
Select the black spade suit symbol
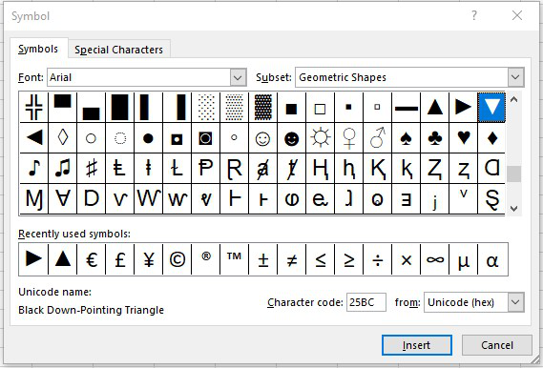pos(407,138)
